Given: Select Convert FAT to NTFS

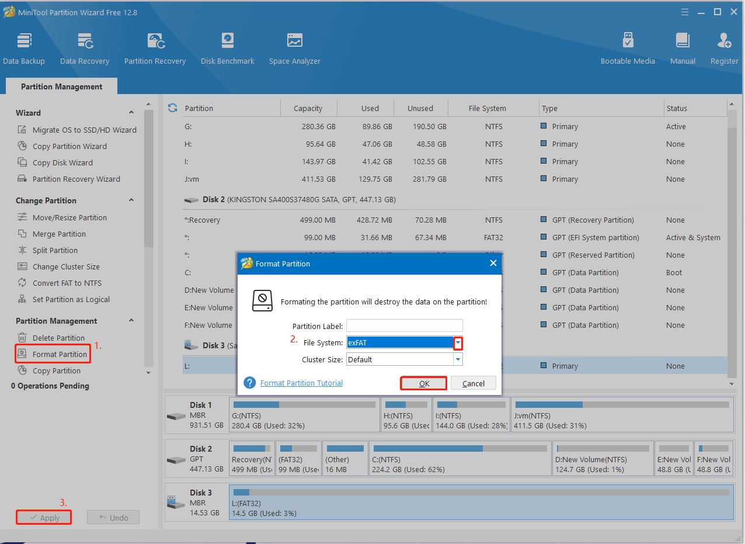Looking at the screenshot, I should point(60,283).
